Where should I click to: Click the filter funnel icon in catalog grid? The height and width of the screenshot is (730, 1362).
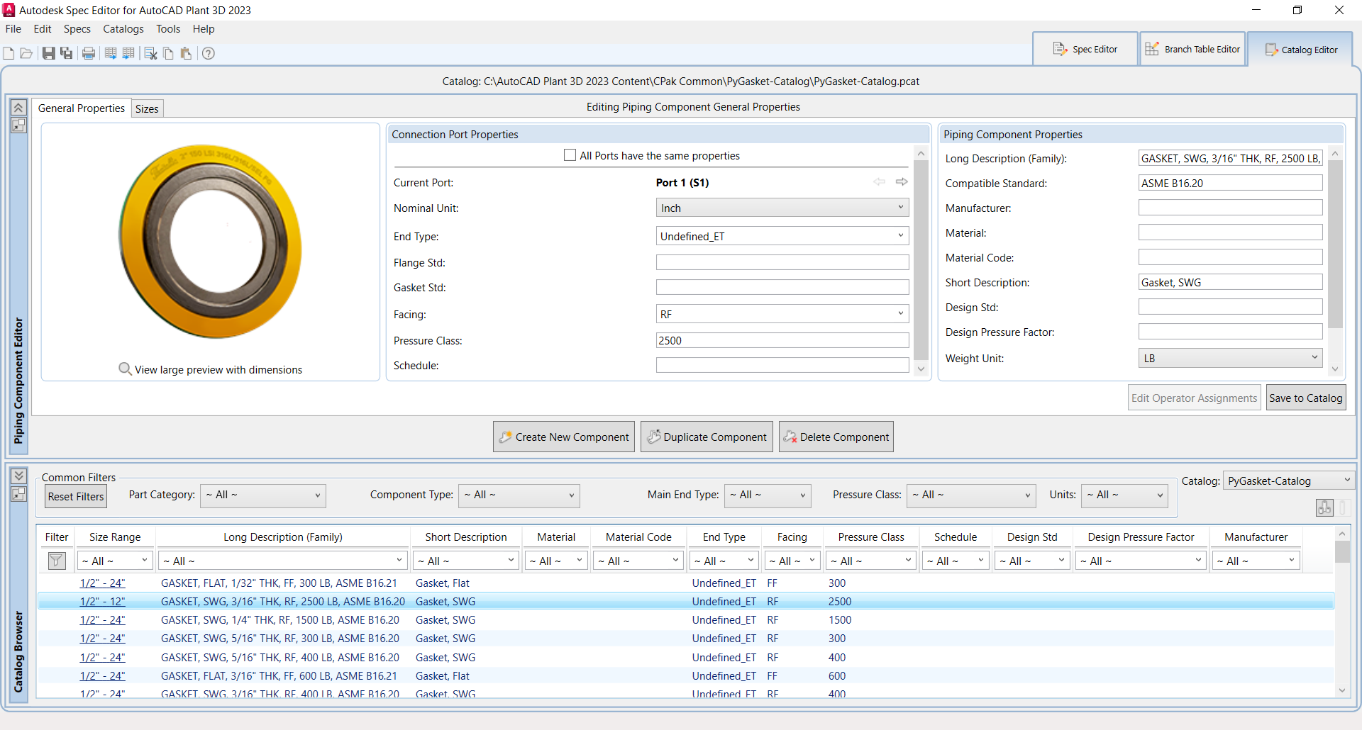(56, 561)
